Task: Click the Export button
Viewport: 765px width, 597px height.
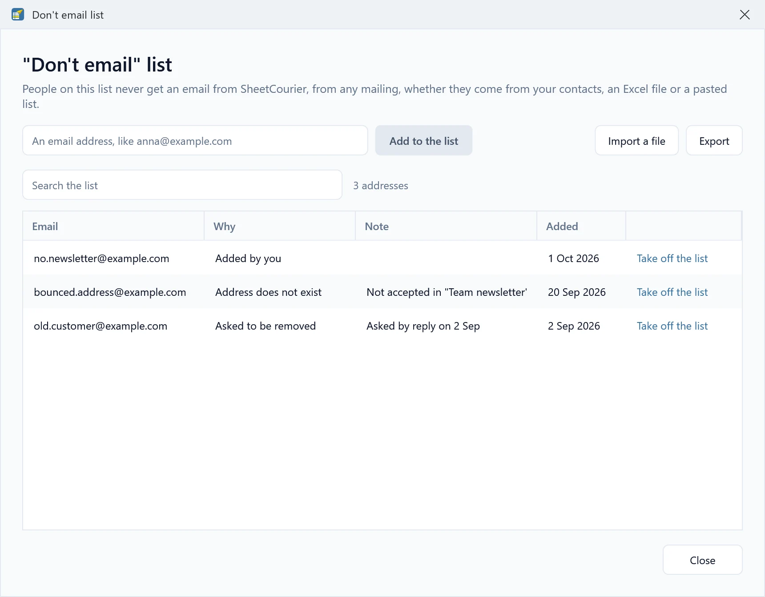Action: point(714,140)
